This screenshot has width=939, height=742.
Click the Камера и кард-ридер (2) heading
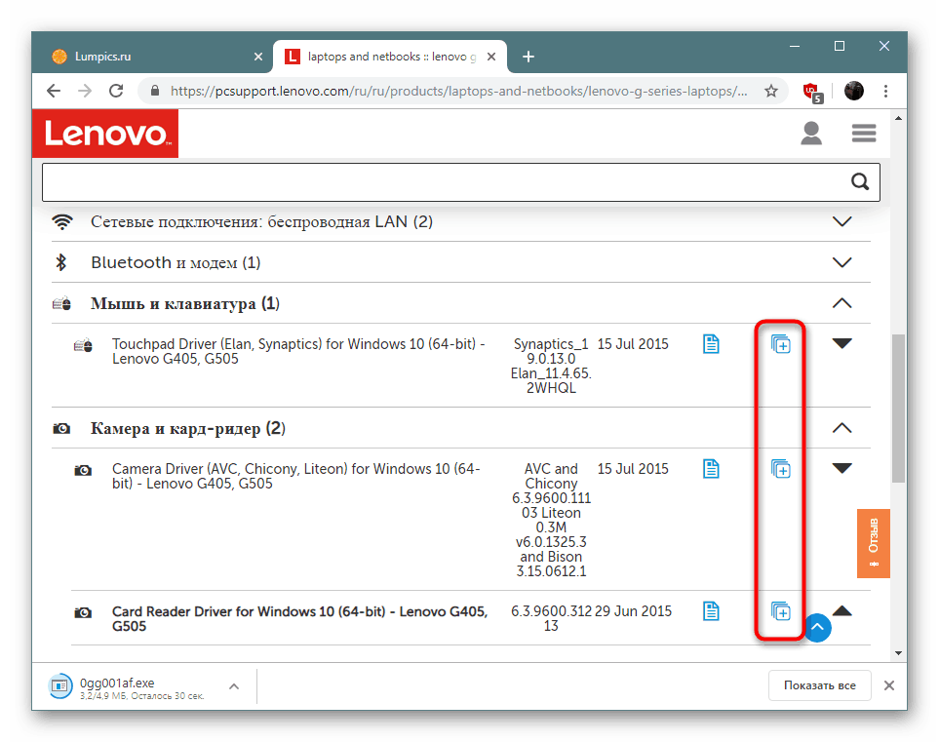click(x=188, y=429)
